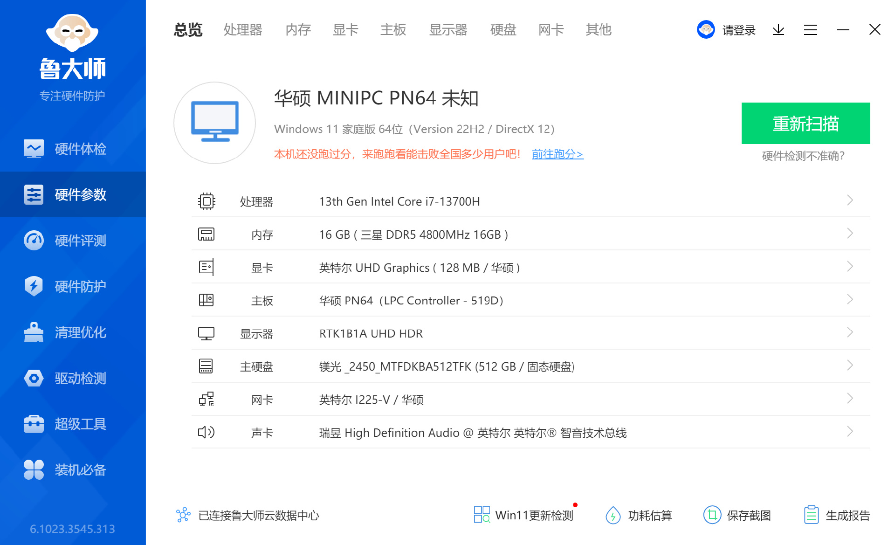Viewport: 895px width, 545px height.
Task: Select the 硬件评测 gauge icon
Action: (34, 241)
